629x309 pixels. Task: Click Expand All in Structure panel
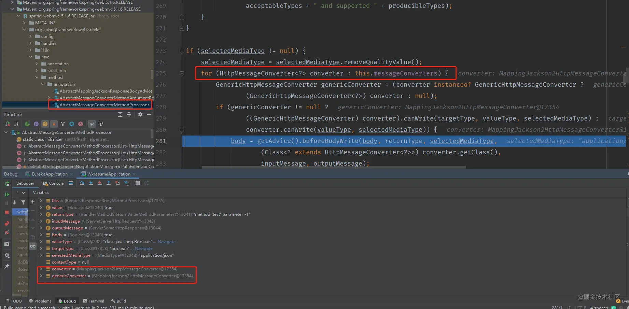(x=120, y=114)
